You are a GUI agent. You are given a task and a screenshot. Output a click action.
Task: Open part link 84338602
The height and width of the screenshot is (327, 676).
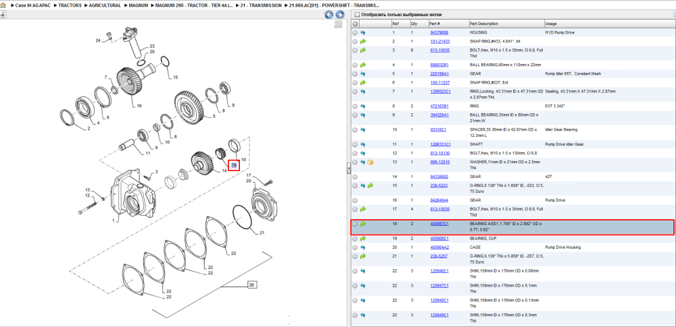click(439, 177)
